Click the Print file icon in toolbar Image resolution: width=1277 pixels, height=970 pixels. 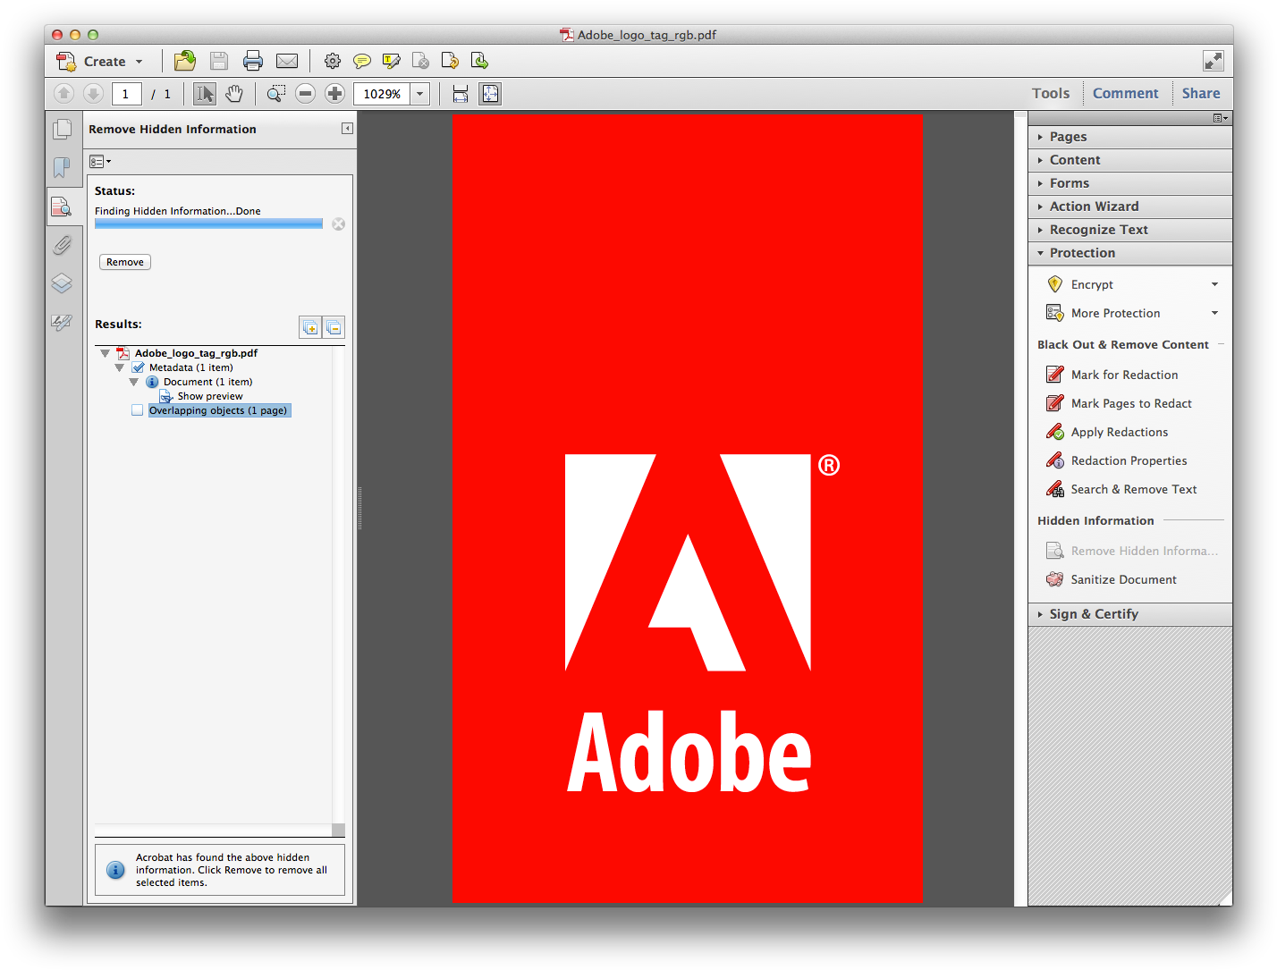point(253,61)
